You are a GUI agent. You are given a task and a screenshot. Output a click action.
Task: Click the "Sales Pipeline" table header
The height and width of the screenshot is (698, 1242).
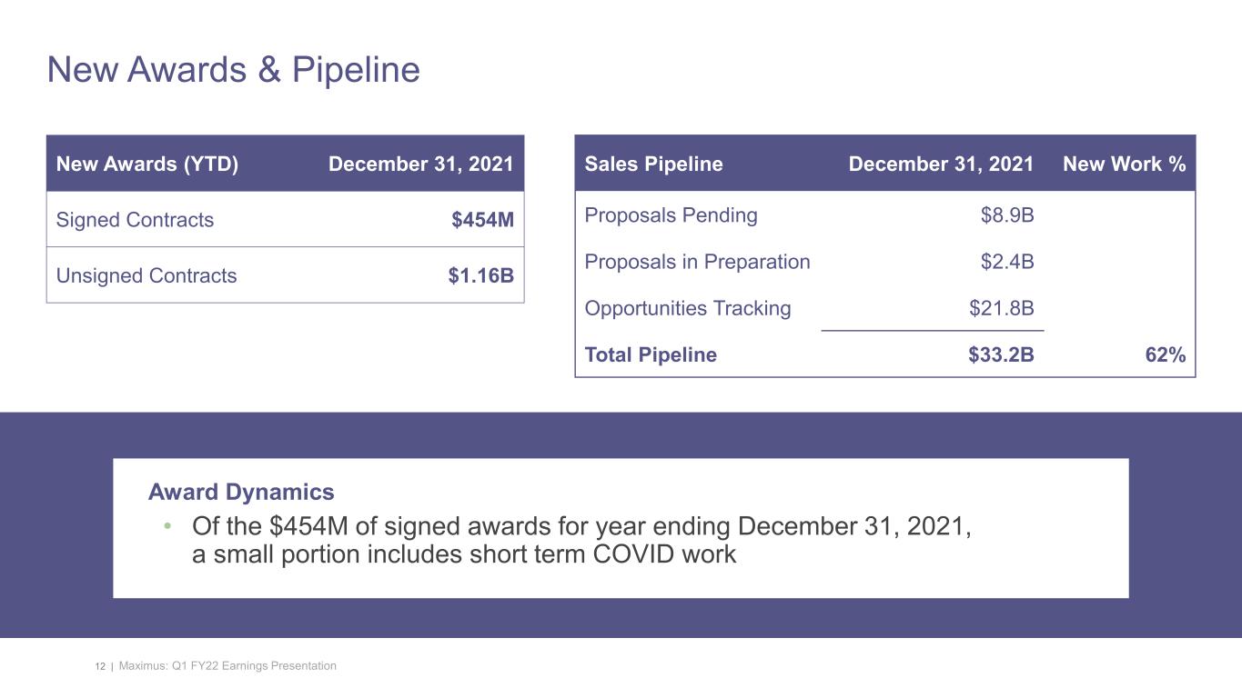653,165
